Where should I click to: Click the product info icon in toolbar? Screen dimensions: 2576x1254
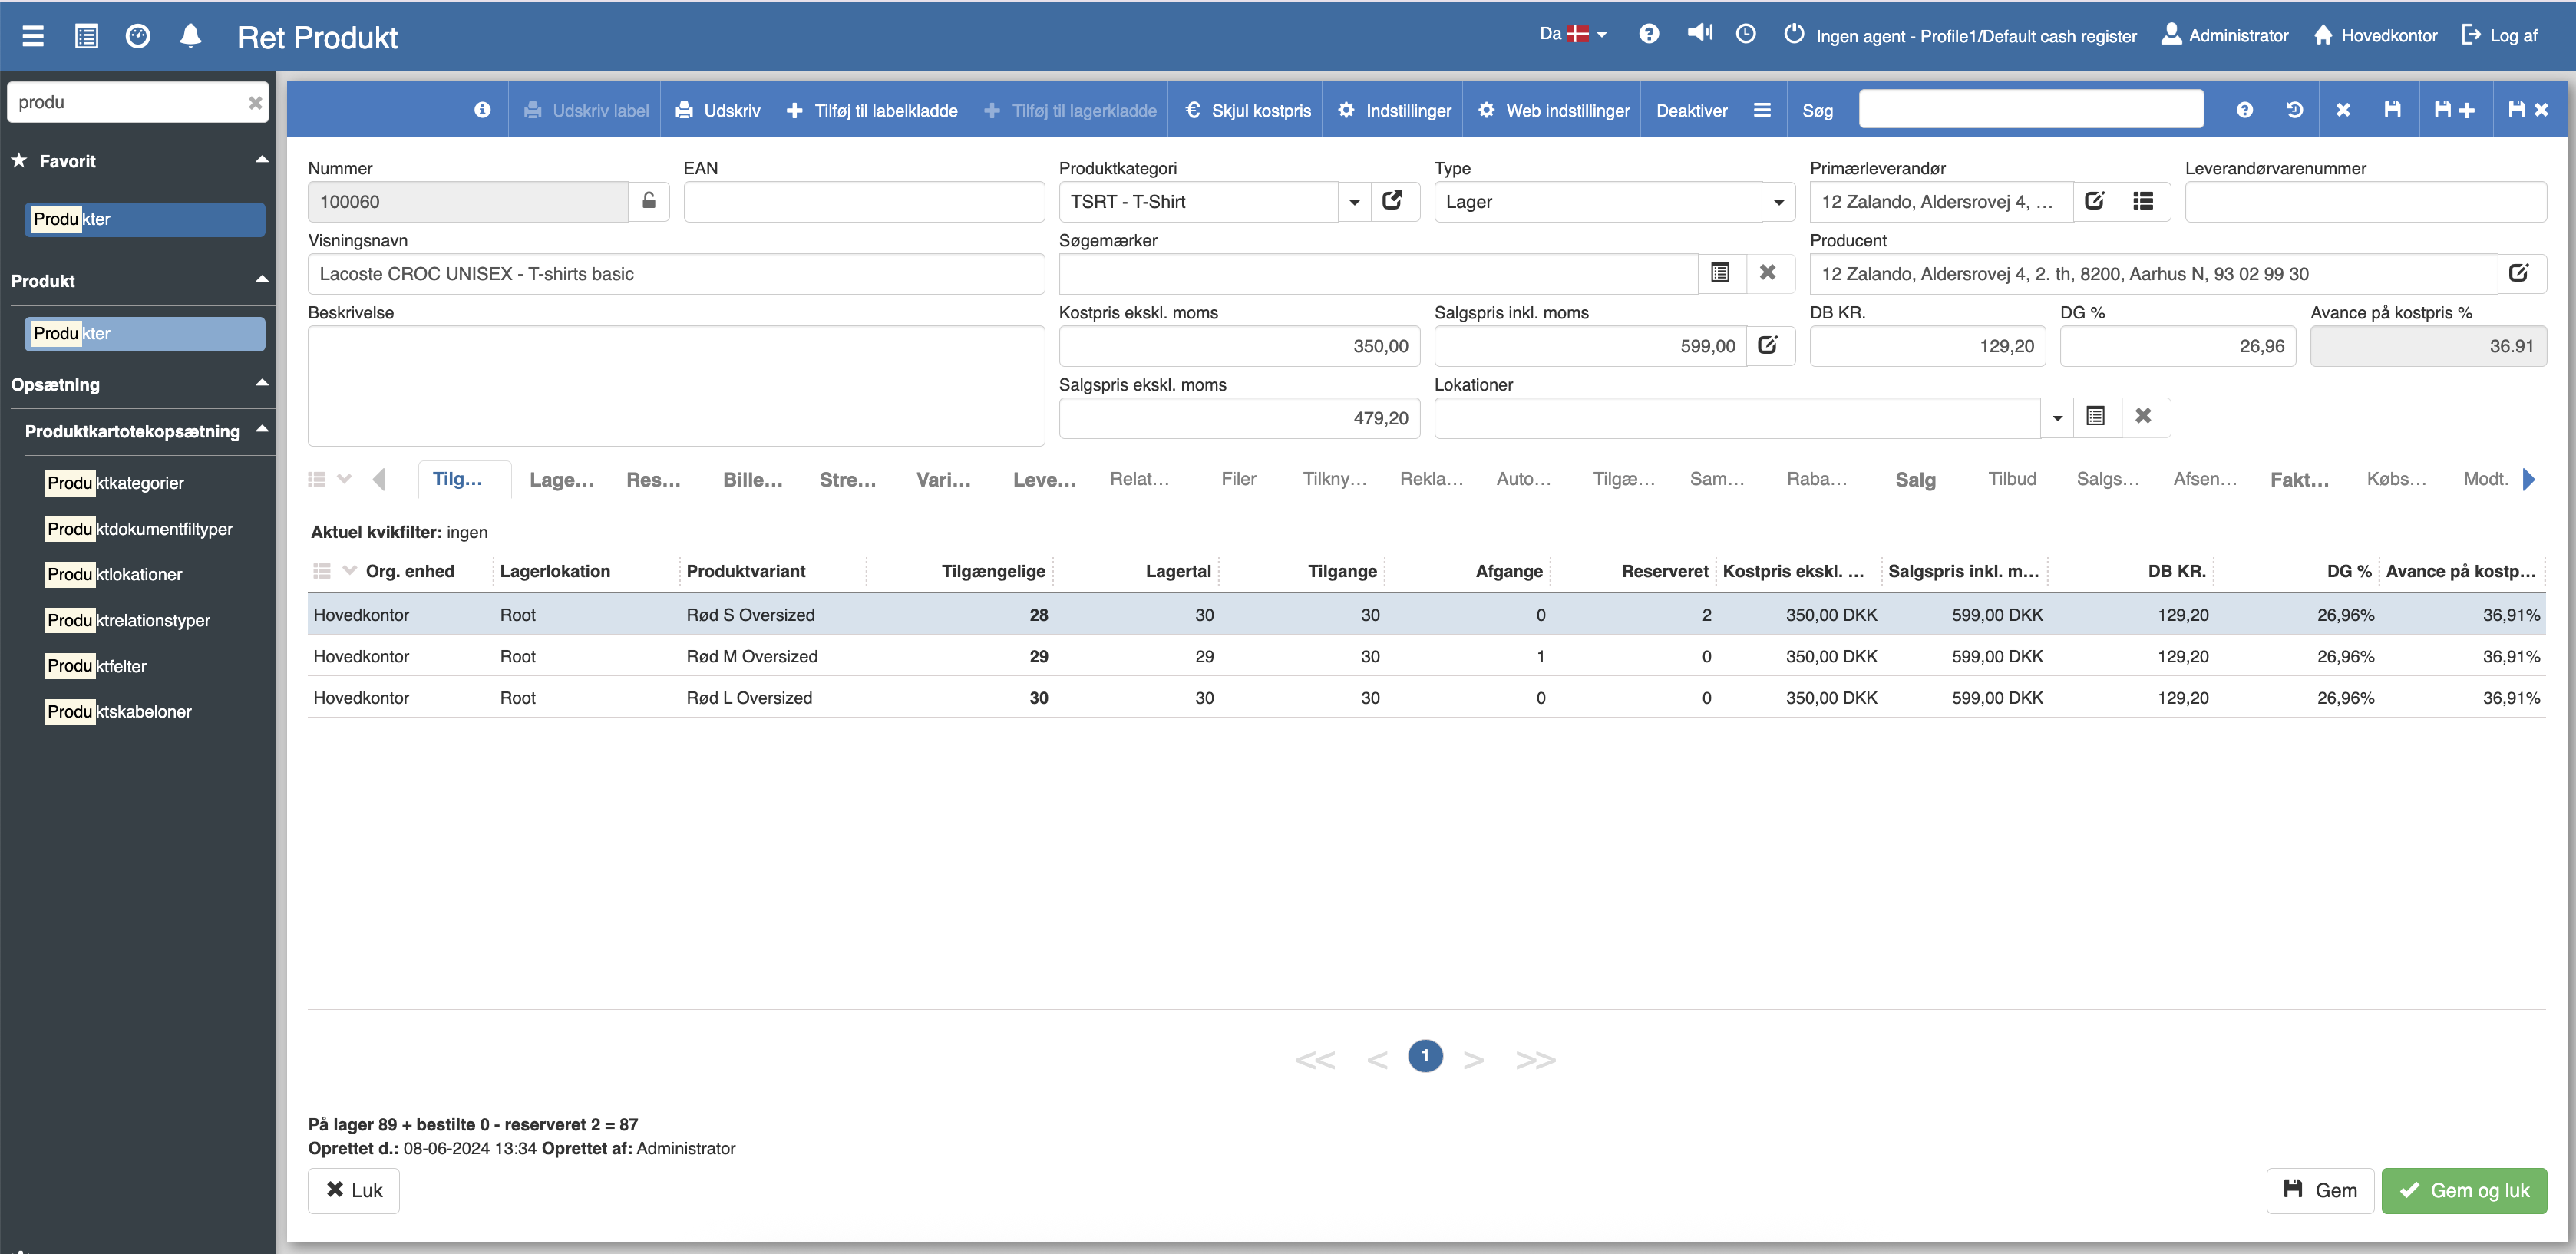482,110
